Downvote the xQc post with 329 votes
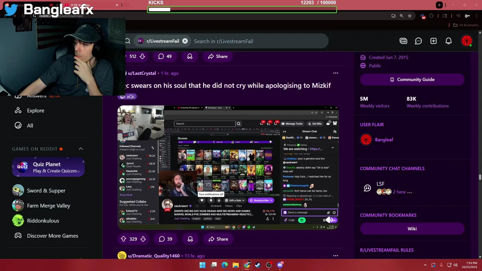This screenshot has width=482, height=271. coord(143,239)
